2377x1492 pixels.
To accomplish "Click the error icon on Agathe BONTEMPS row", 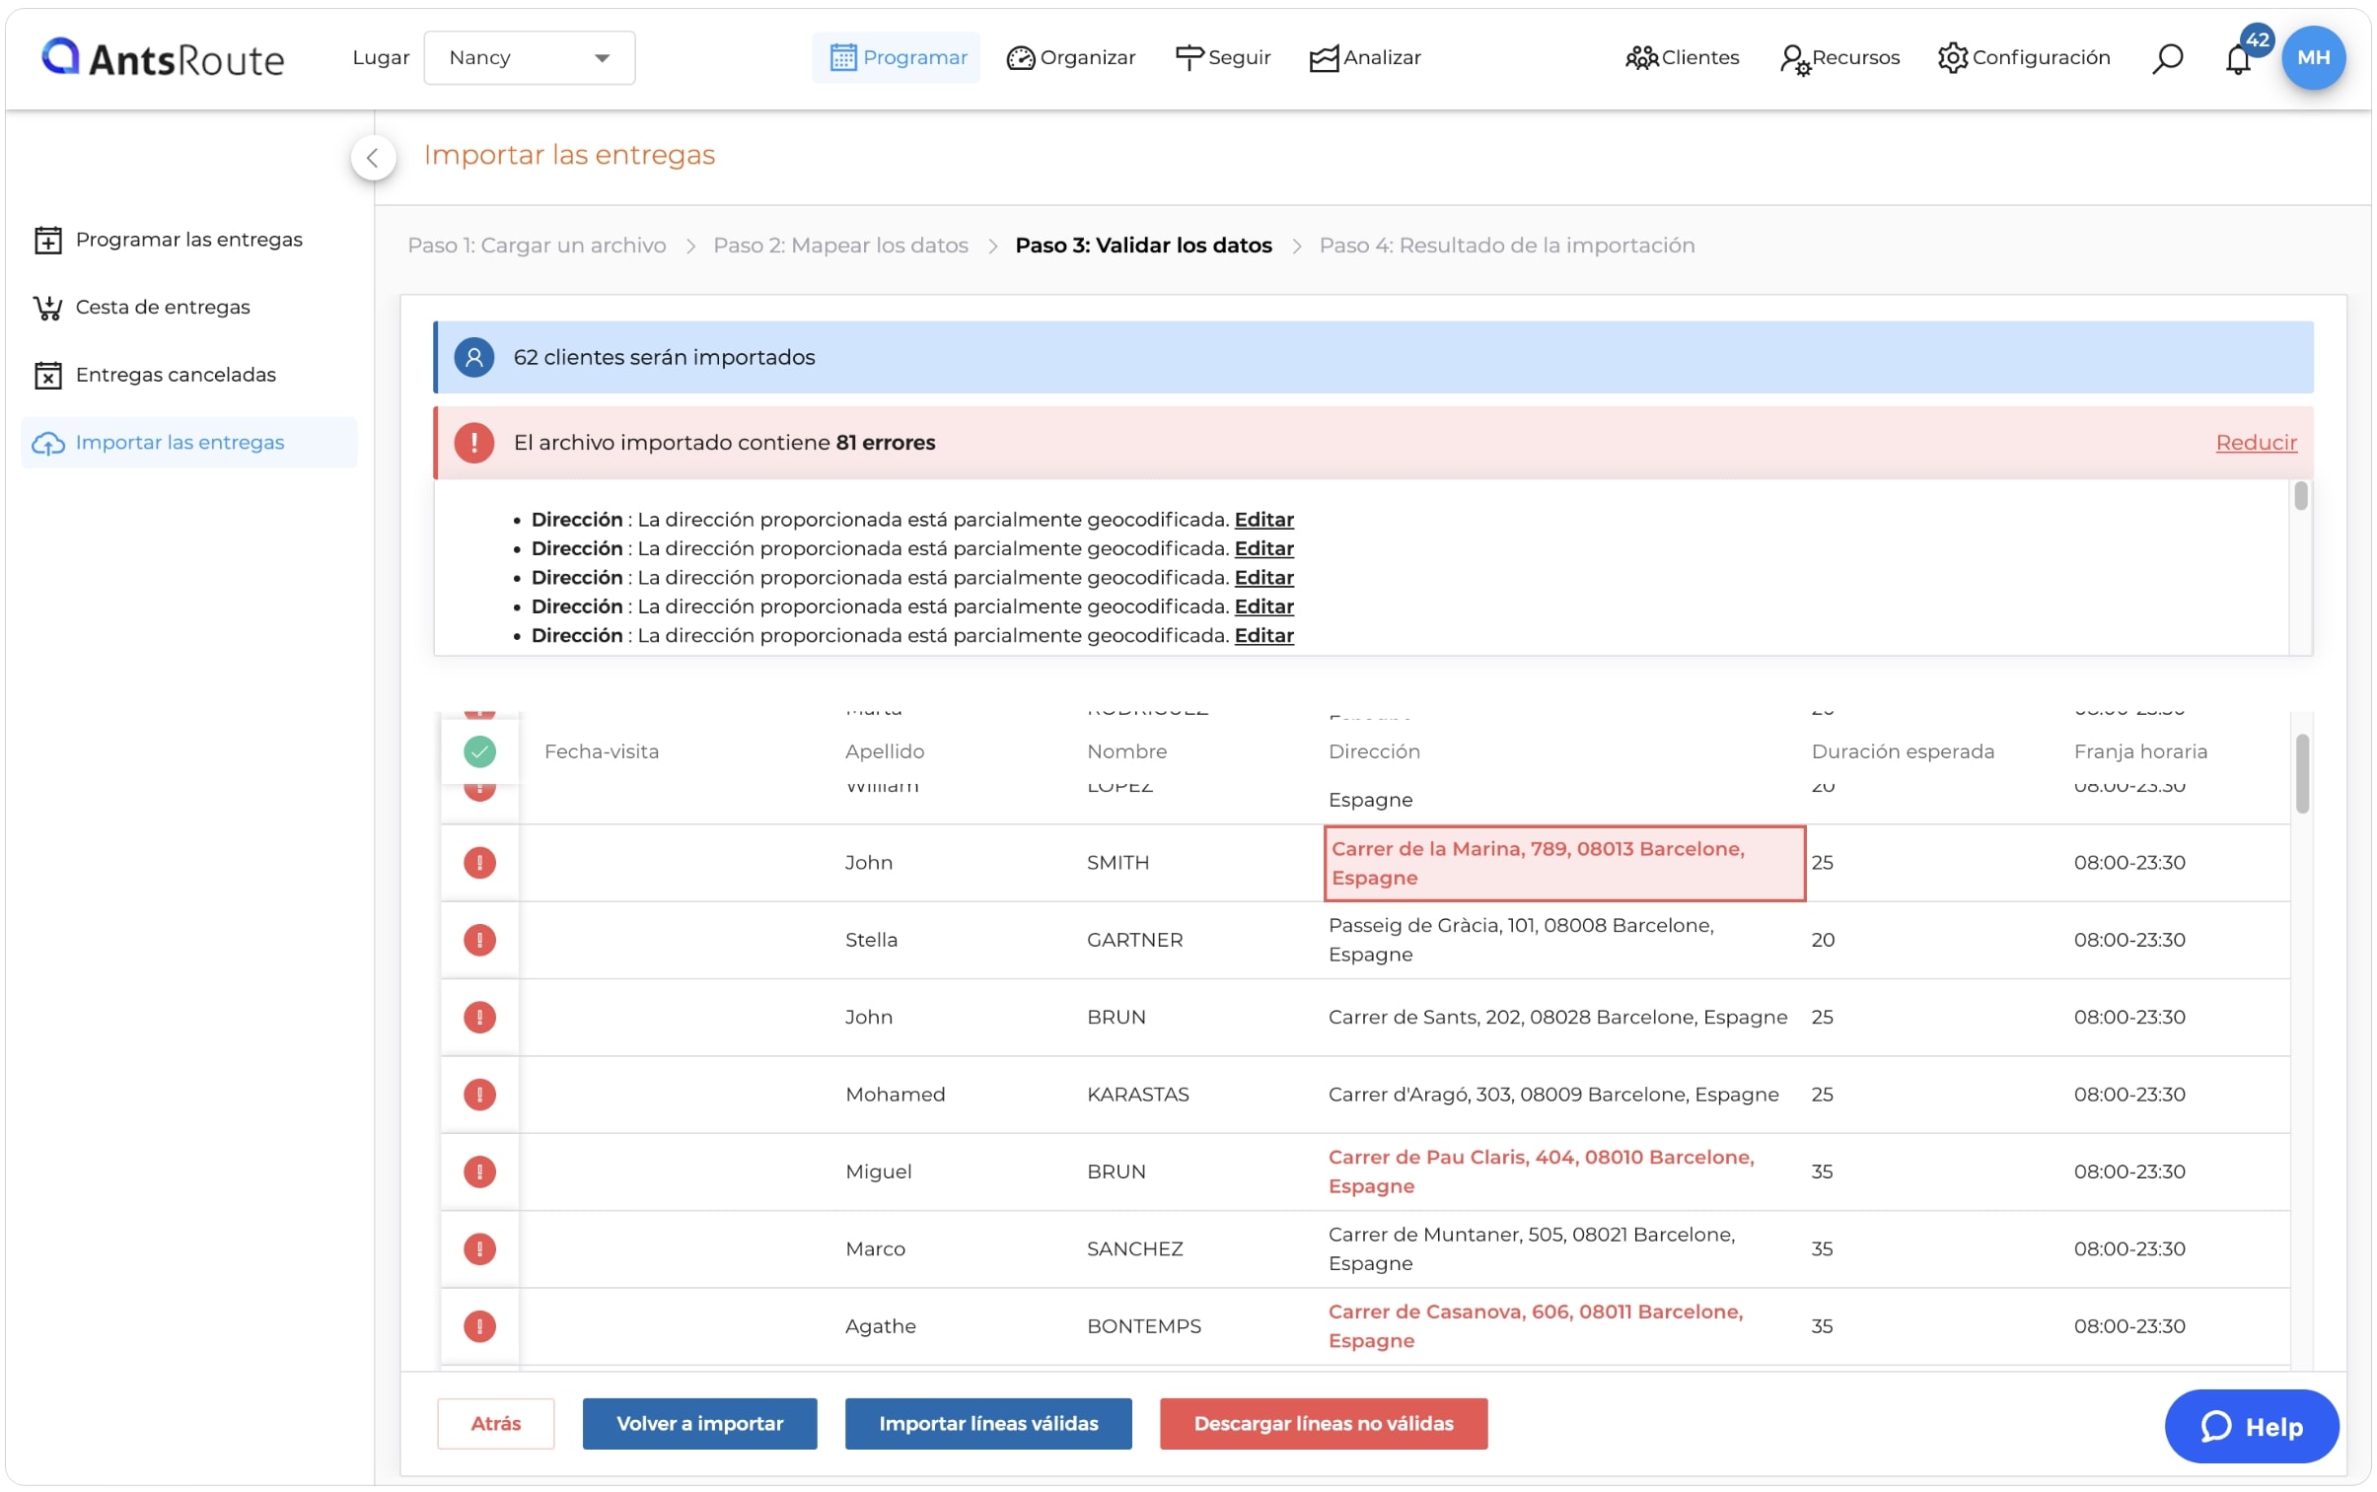I will (479, 1326).
